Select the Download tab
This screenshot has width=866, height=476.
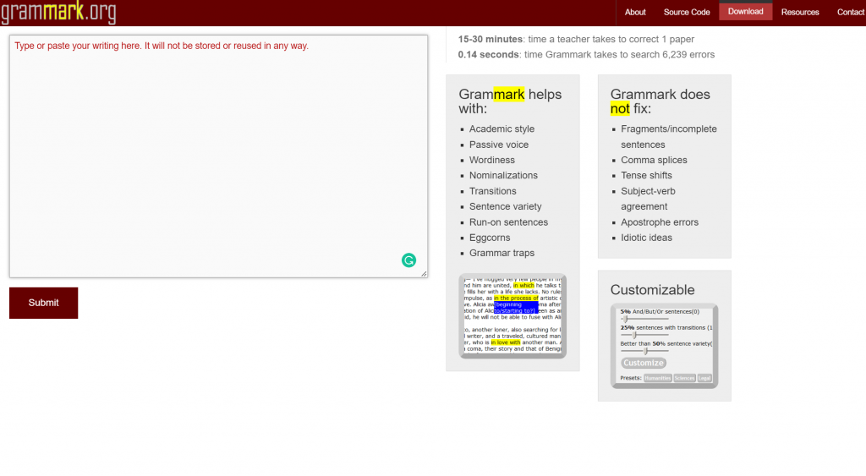(746, 12)
